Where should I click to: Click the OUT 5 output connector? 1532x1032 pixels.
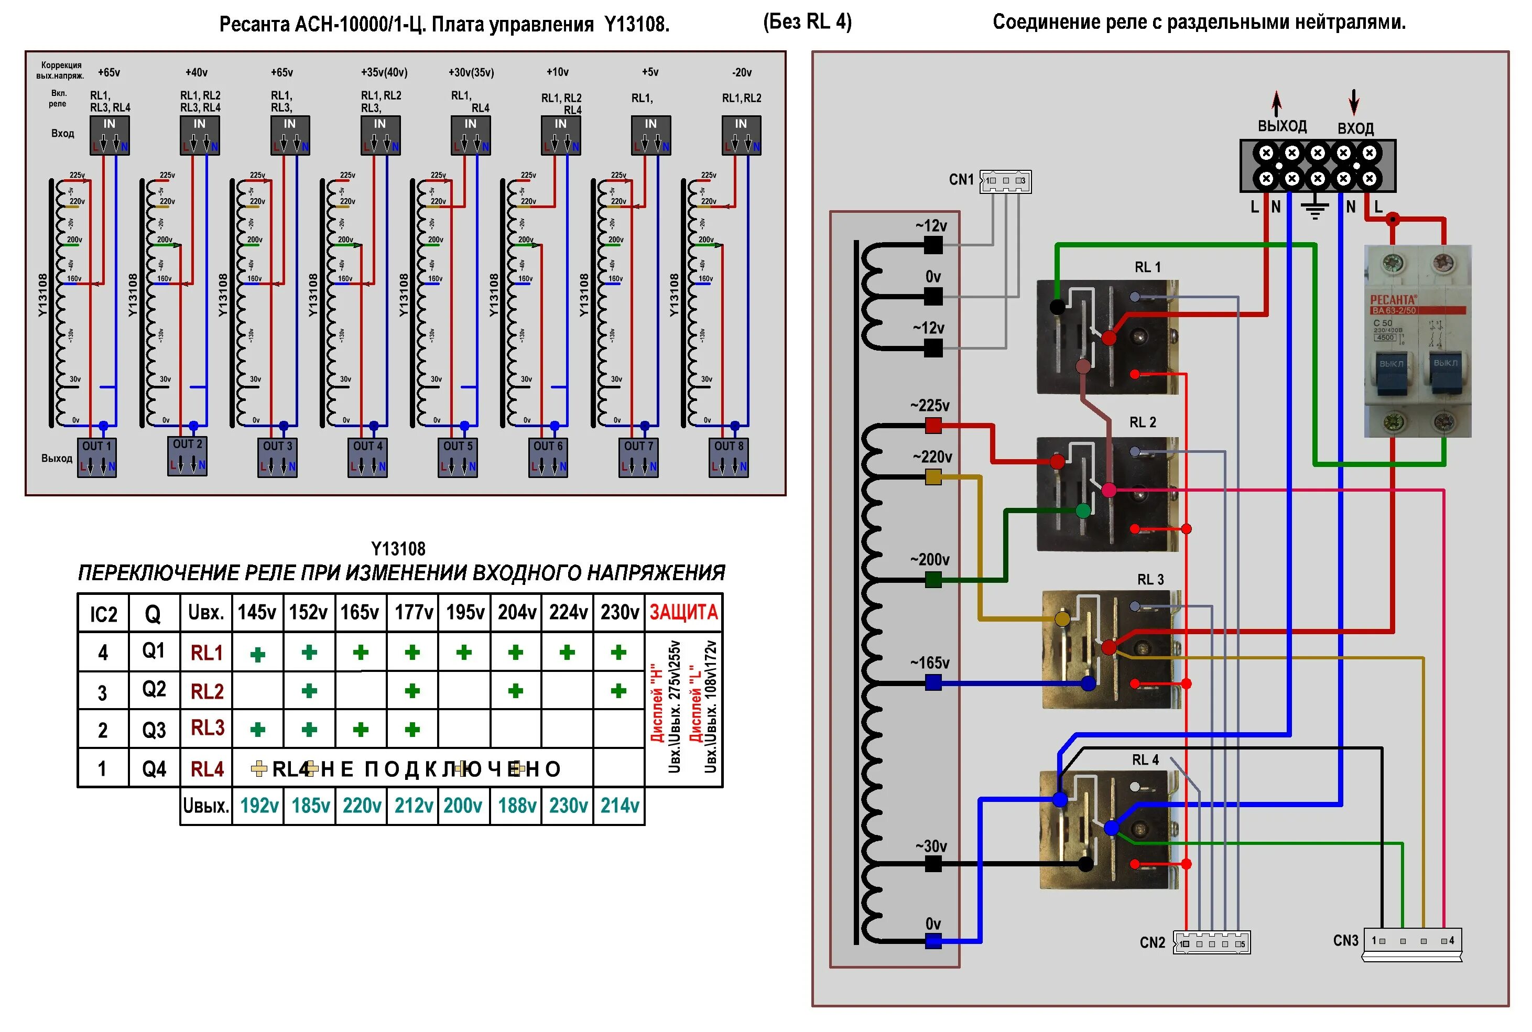coord(458,458)
